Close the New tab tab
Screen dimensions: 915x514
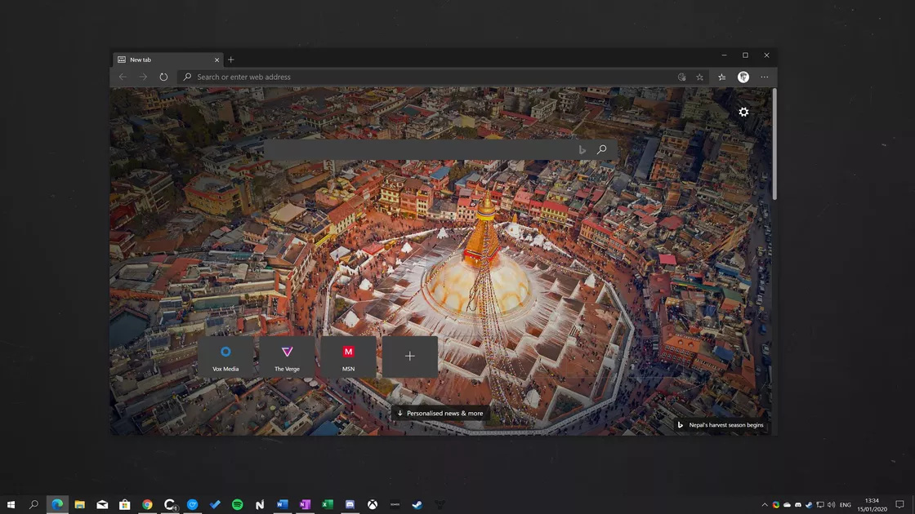(216, 60)
